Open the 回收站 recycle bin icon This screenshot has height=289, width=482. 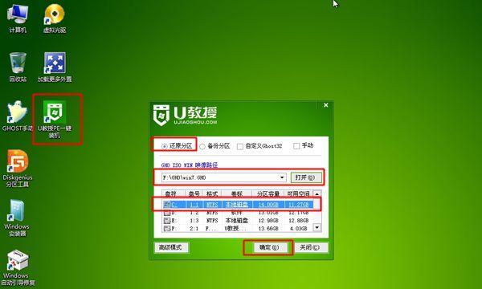click(18, 67)
